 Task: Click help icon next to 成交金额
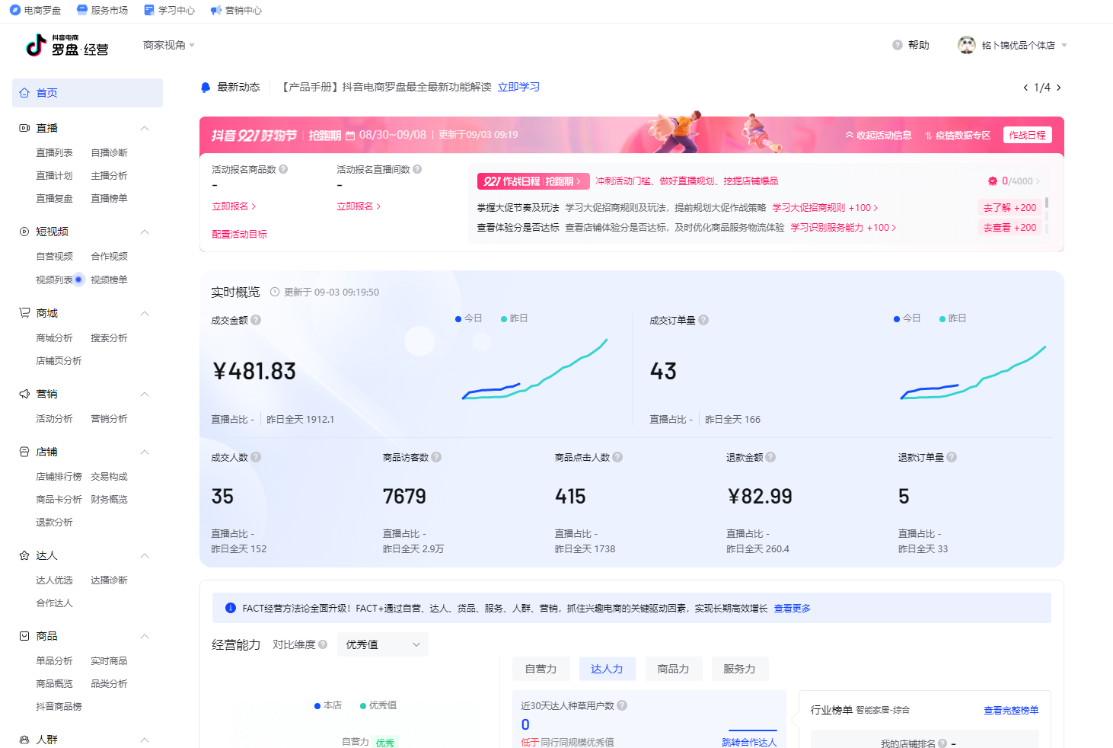[x=256, y=320]
